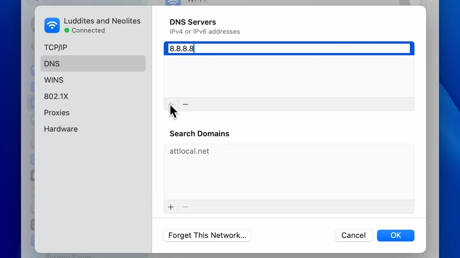Click the + icon to add a DNS server
The height and width of the screenshot is (258, 460).
pos(171,104)
